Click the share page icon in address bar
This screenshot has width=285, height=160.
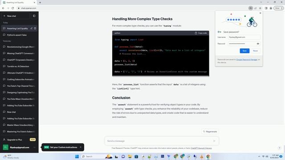(255, 8)
